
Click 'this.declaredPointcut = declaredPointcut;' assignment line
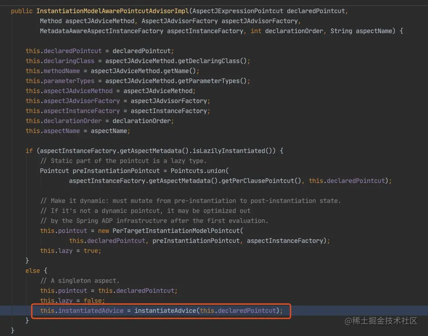pos(100,51)
